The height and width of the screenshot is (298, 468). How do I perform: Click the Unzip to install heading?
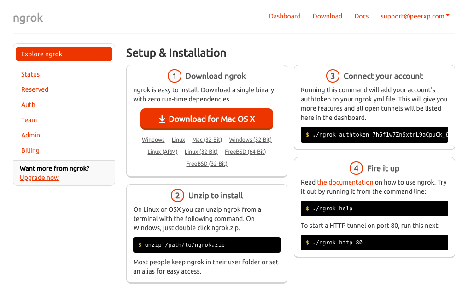click(x=216, y=196)
